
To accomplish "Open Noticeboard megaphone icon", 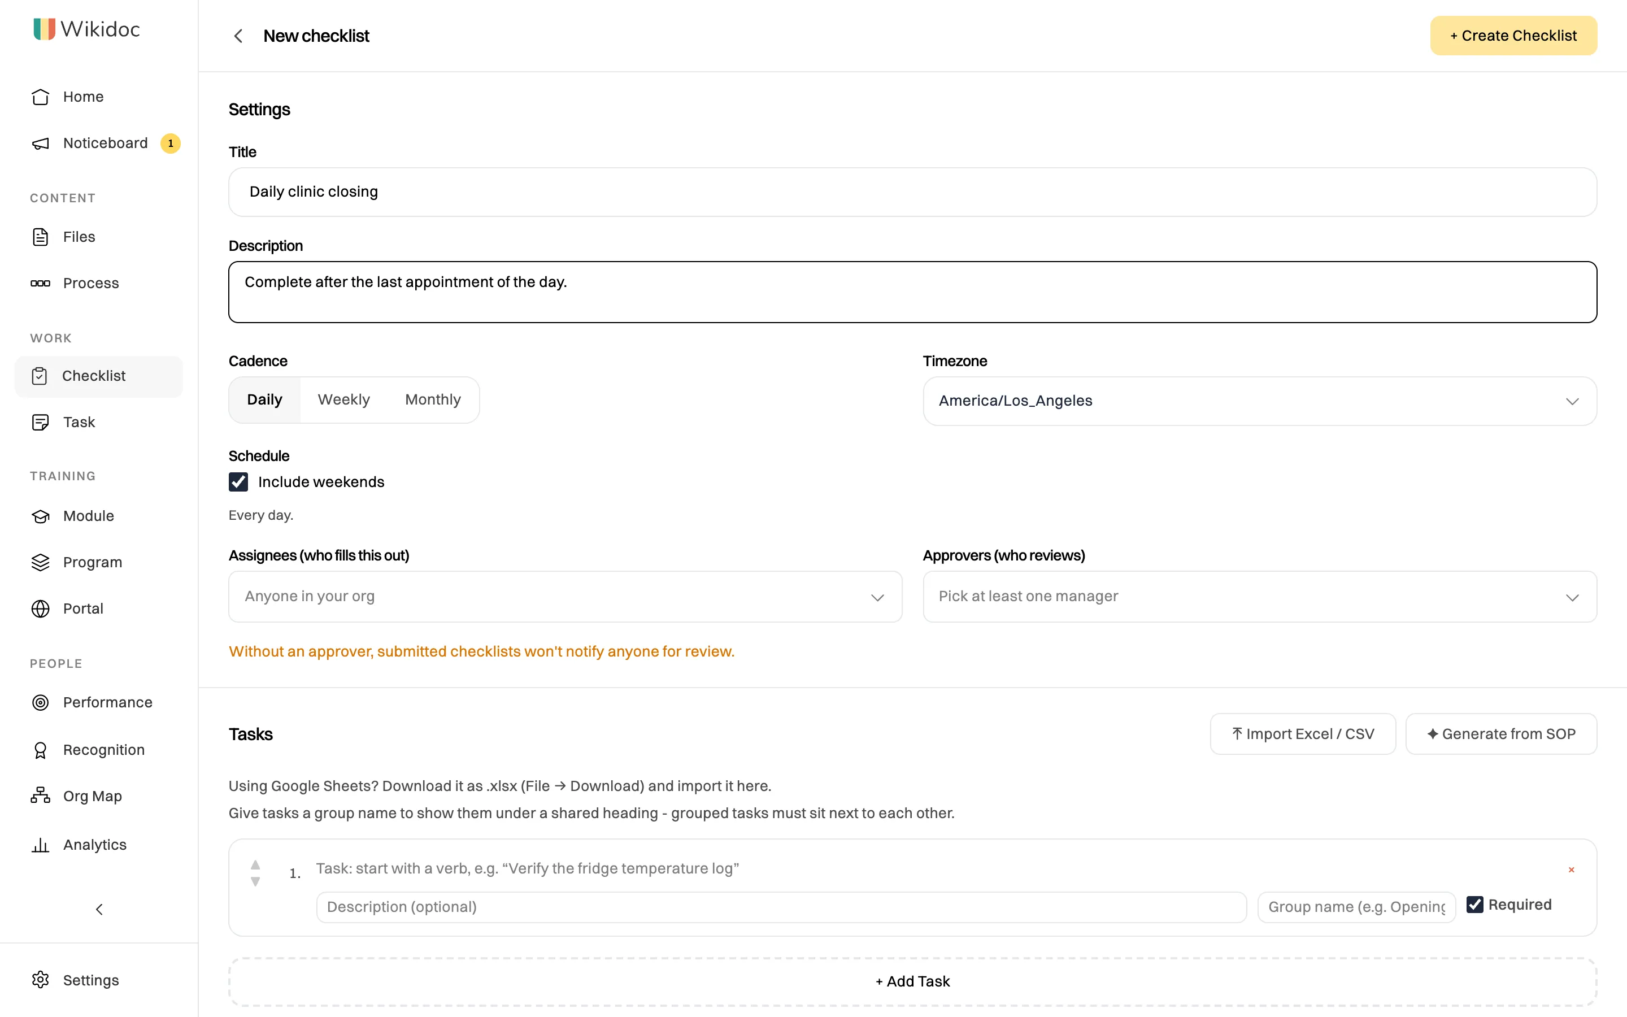I will coord(40,144).
